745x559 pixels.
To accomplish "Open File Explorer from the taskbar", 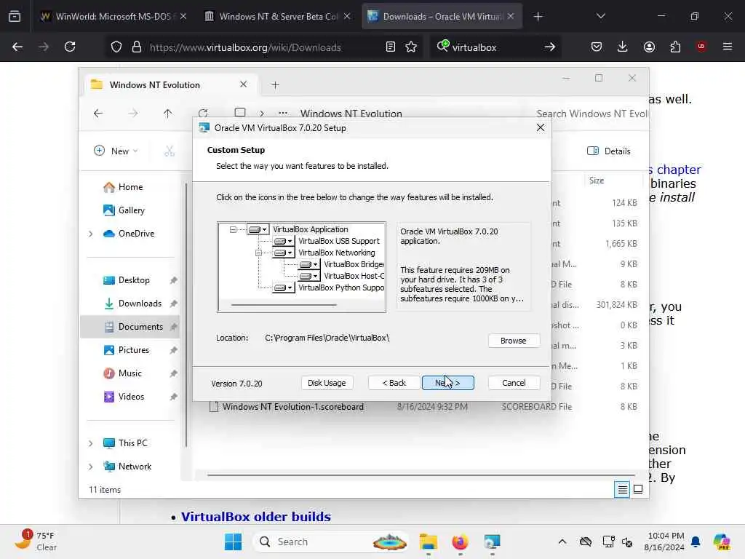I will (x=428, y=542).
